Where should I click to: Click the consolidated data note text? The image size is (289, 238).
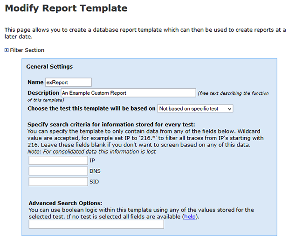coord(92,152)
